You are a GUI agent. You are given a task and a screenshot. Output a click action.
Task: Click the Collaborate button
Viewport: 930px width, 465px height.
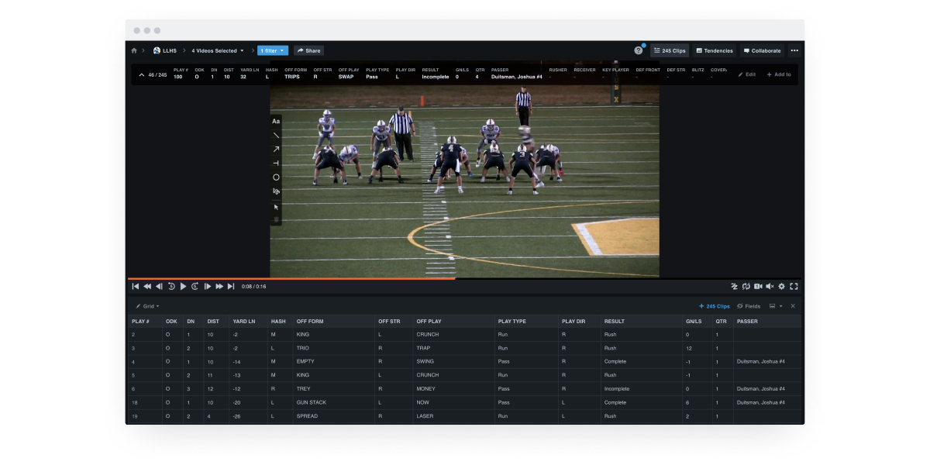tap(762, 51)
